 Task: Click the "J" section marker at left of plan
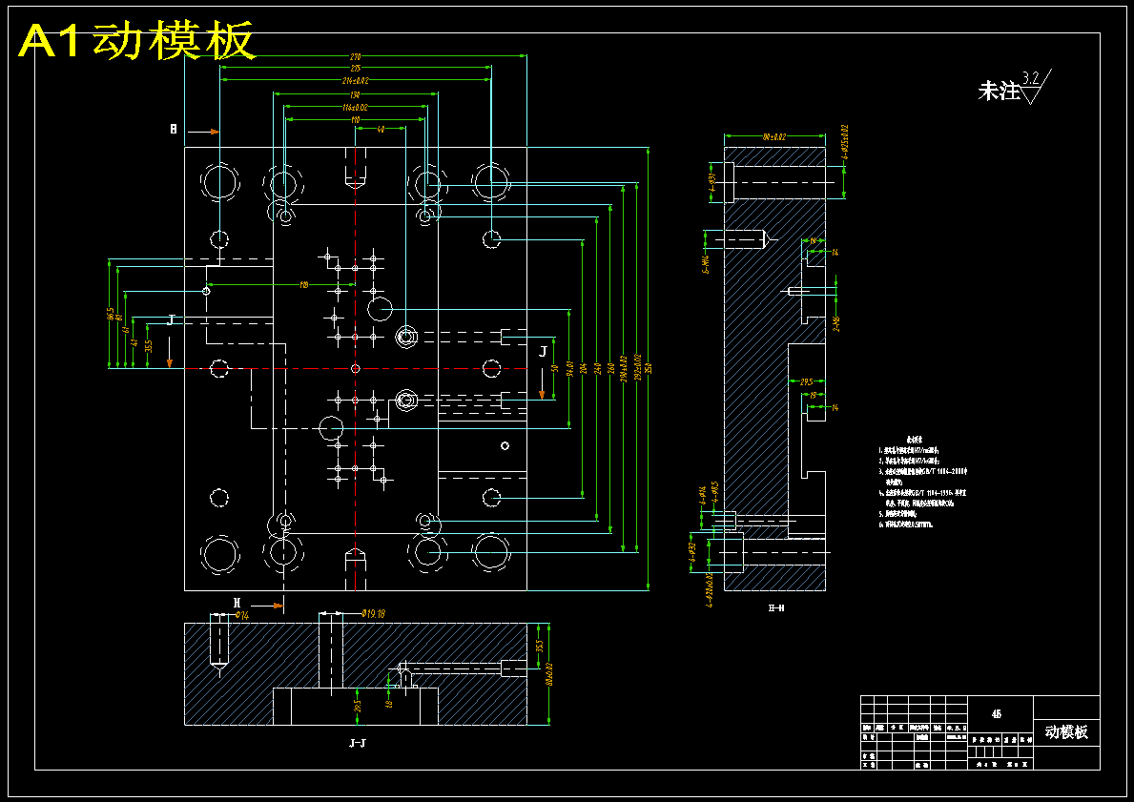(171, 319)
